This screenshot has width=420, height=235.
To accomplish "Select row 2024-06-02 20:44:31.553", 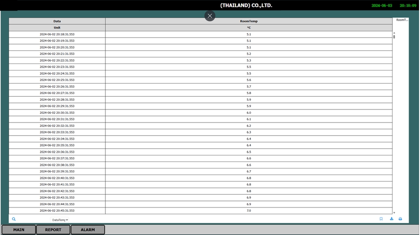I will [x=201, y=204].
